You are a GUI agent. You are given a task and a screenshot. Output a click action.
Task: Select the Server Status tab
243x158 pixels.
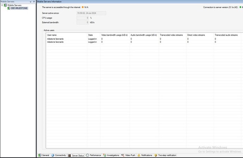(76, 156)
